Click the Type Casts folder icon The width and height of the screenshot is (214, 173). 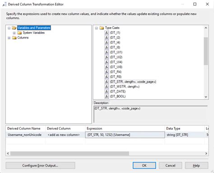(x=102, y=28)
